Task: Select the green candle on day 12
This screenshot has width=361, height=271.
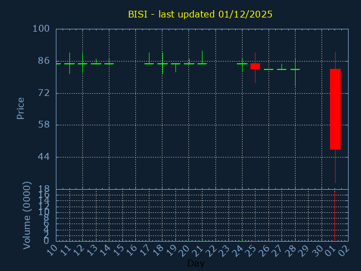Action: (82, 63)
